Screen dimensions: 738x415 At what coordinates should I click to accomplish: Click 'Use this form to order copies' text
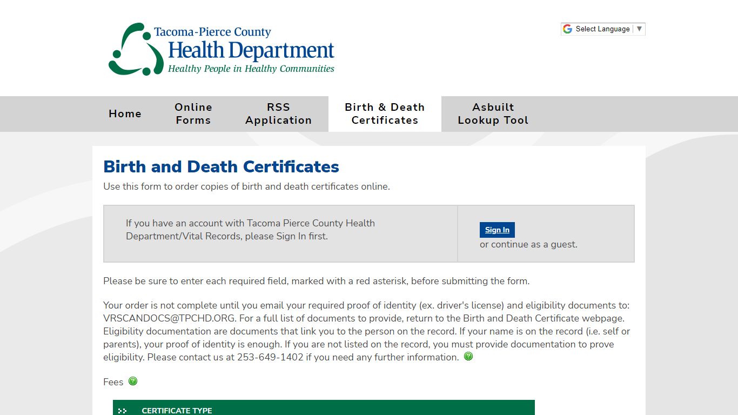point(246,186)
